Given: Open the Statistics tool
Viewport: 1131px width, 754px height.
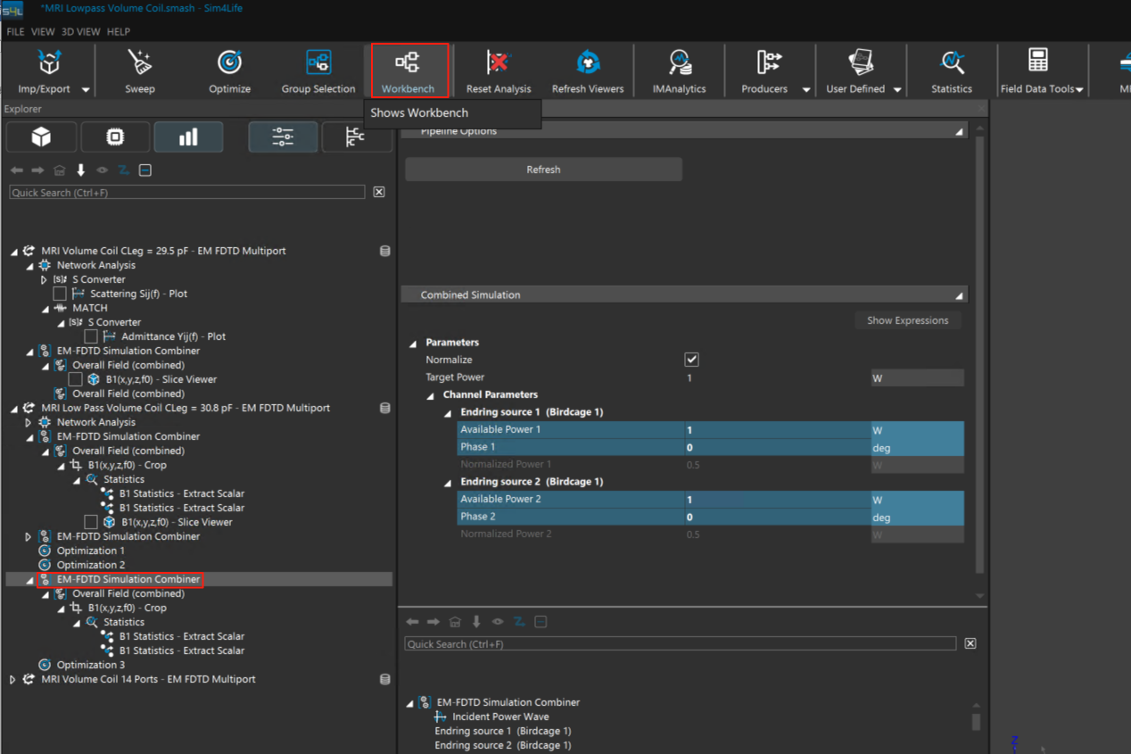Looking at the screenshot, I should pyautogui.click(x=952, y=70).
